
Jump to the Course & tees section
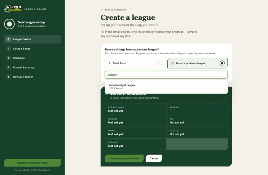[x=32, y=49]
